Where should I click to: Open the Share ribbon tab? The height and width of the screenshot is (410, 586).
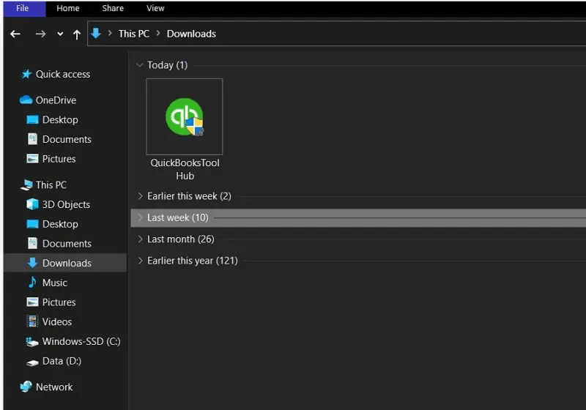113,8
